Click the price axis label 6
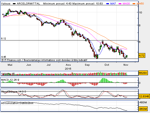The image size is (150, 113). (140, 42)
